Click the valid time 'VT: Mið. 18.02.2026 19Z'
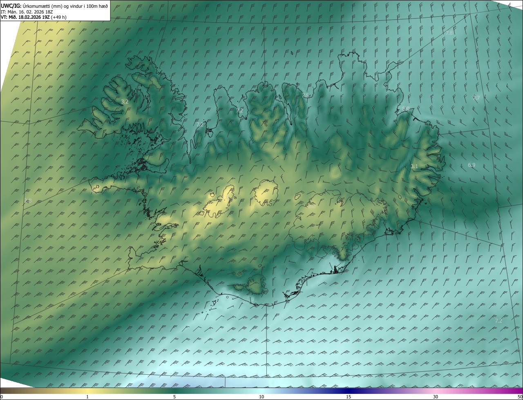 pyautogui.click(x=25, y=17)
